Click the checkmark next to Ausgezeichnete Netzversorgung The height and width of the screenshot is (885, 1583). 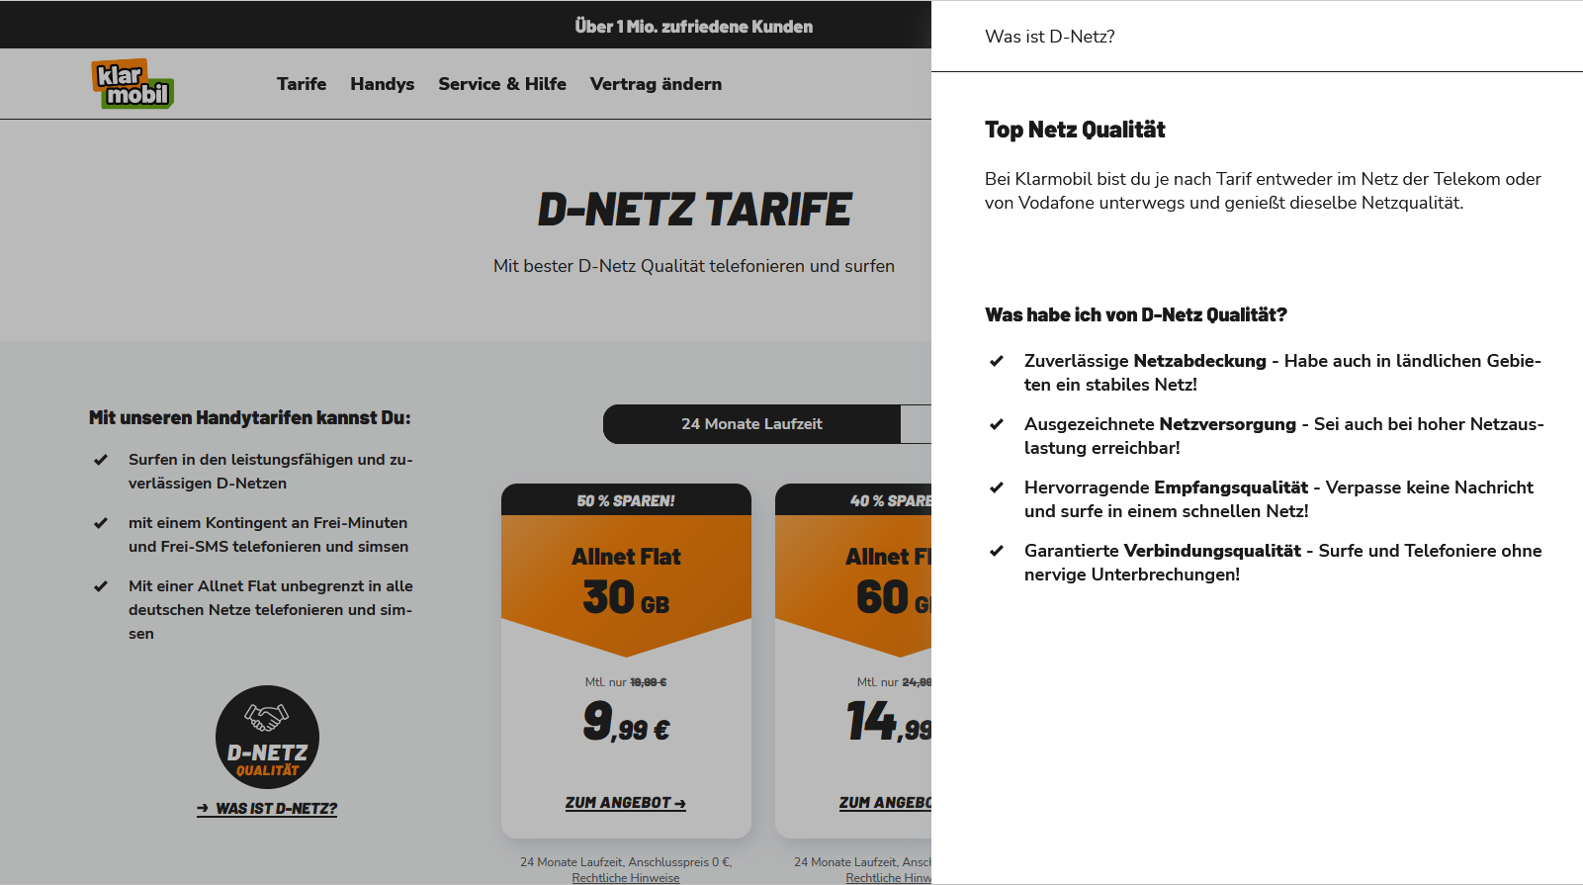click(x=997, y=424)
